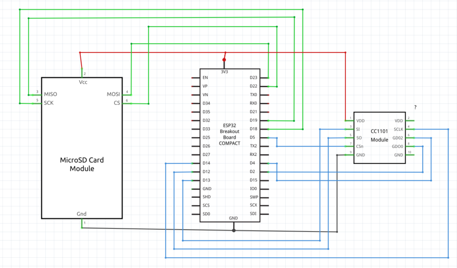The image size is (457, 268).
Task: Select the D23 pin on ESP32
Action: click(x=253, y=77)
